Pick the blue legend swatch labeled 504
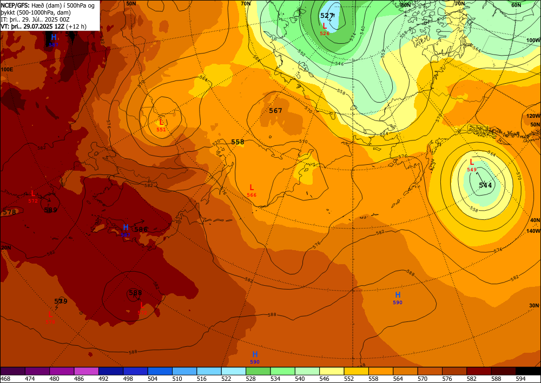Screen dimensions: 541x383 tap(160, 371)
